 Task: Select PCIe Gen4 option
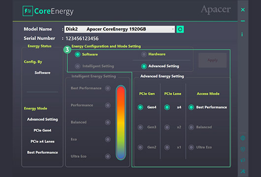tap(140, 107)
